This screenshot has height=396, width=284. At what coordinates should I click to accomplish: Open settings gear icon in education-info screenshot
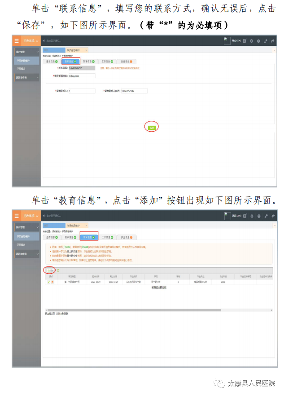[252, 216]
